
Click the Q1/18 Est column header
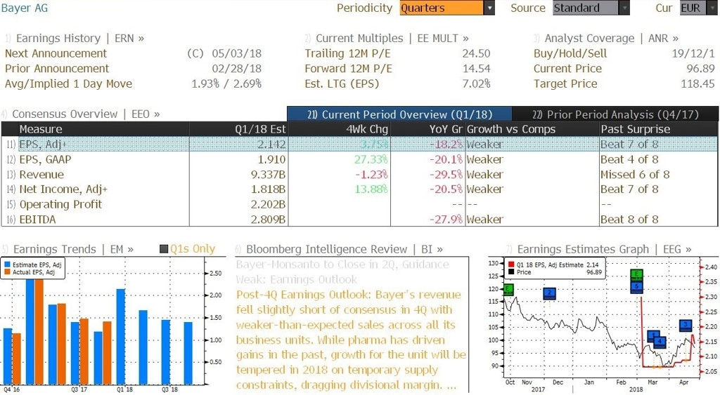(238, 129)
